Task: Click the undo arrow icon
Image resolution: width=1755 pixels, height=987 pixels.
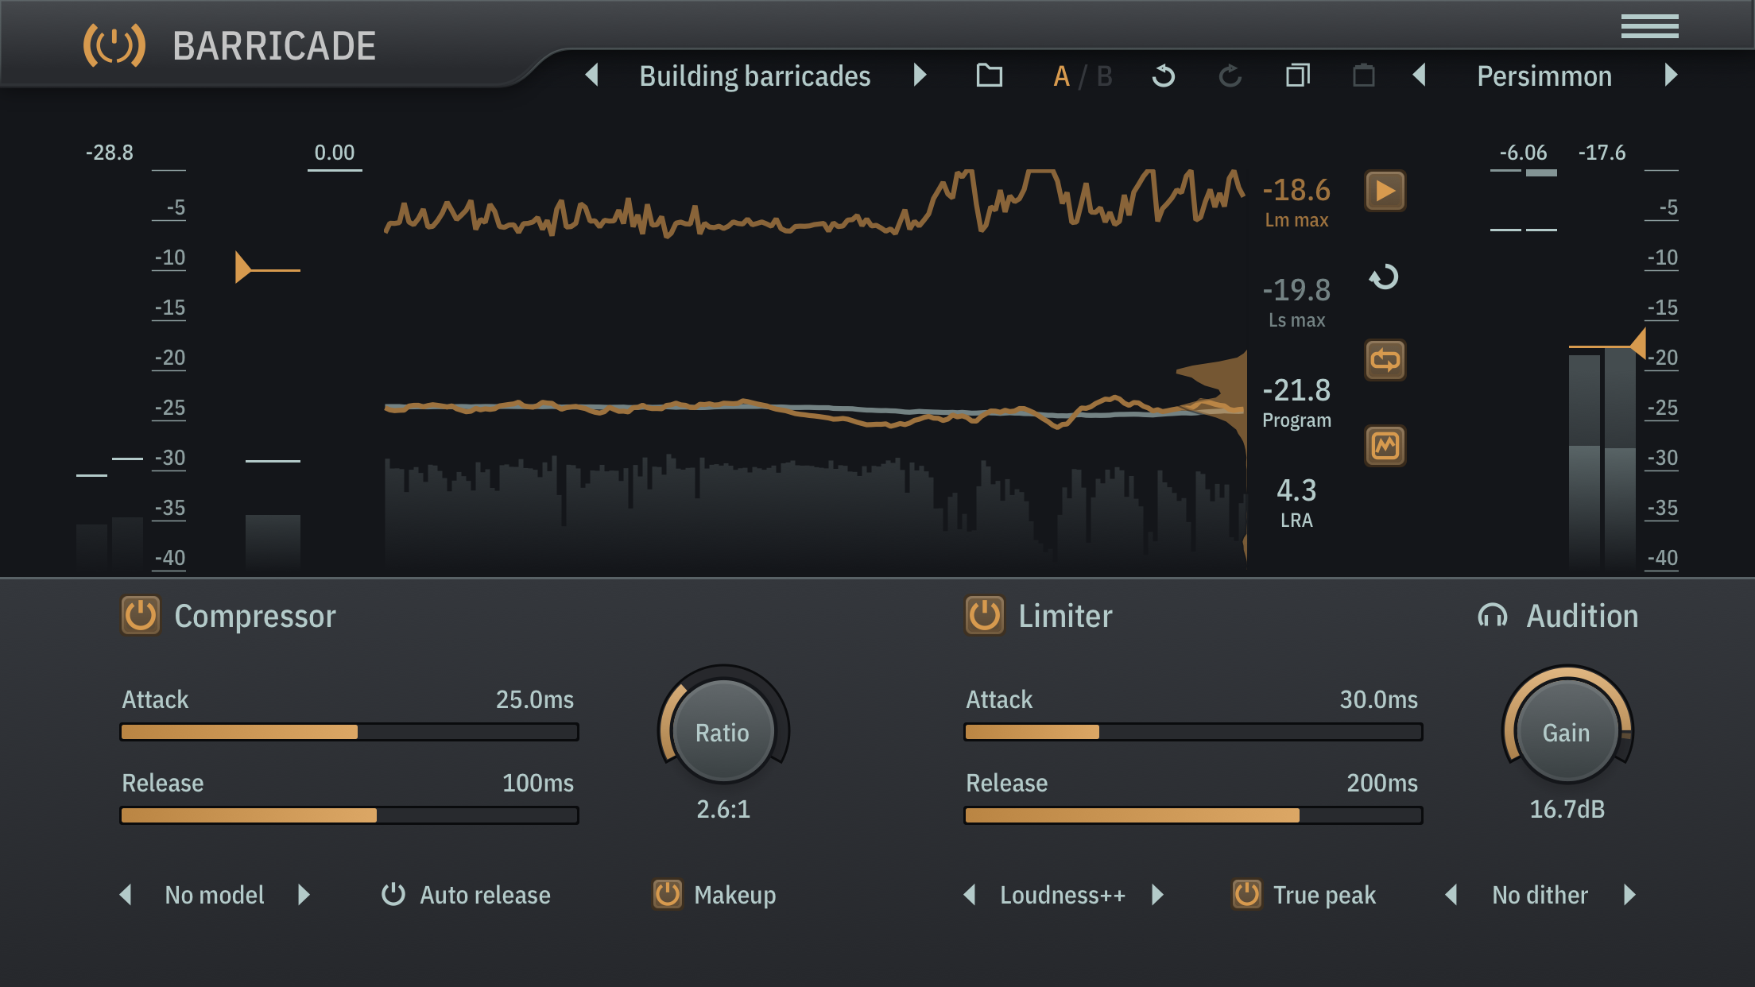Action: [1163, 76]
